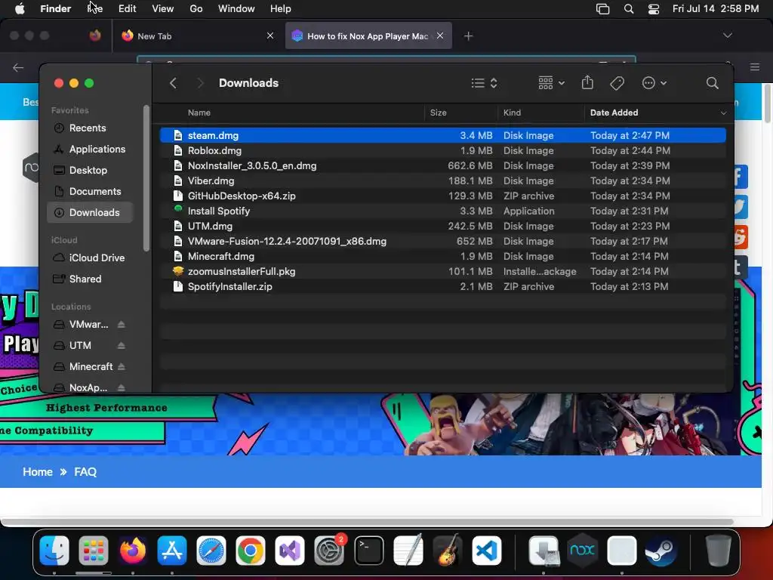
Task: Open the Help menu
Action: (x=281, y=8)
